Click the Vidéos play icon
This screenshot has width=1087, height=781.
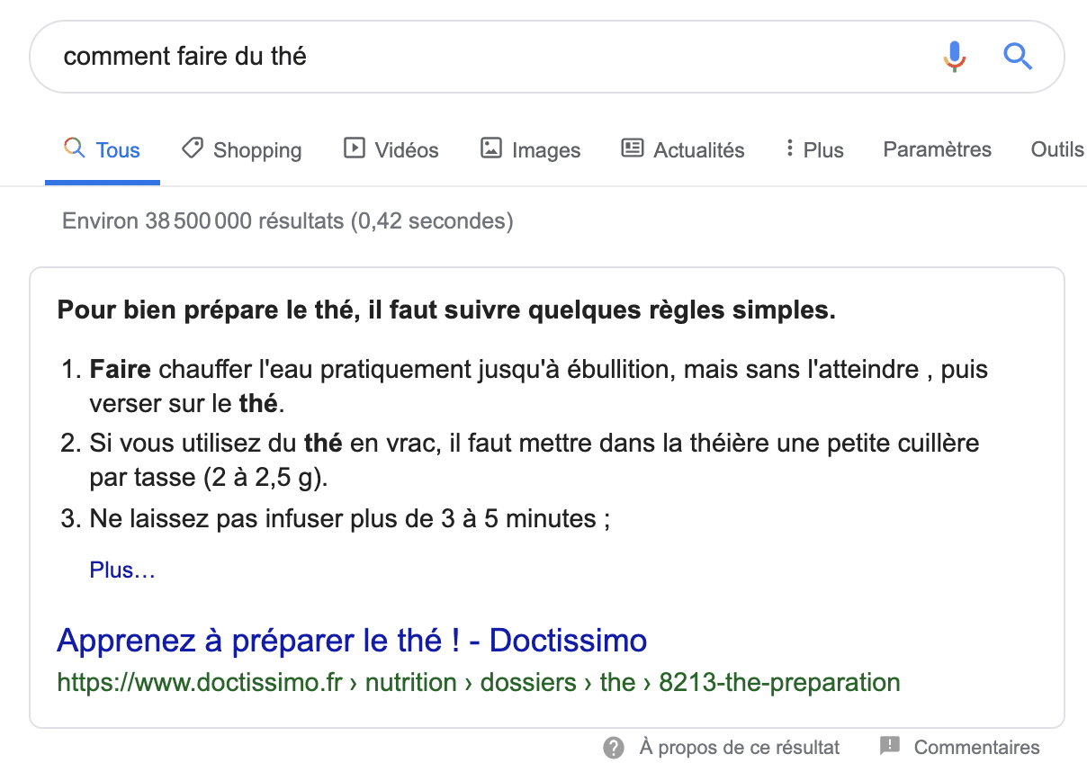coord(355,148)
